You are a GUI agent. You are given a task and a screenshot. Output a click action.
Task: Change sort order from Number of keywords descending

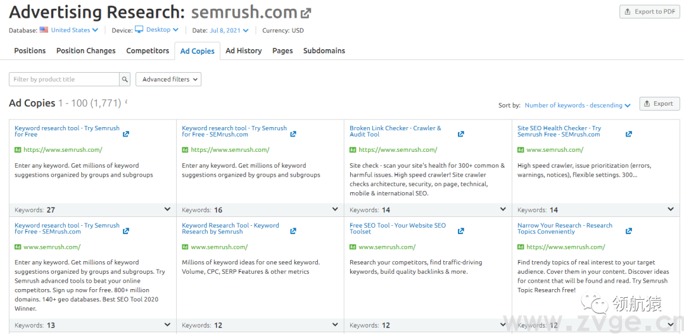coord(578,106)
